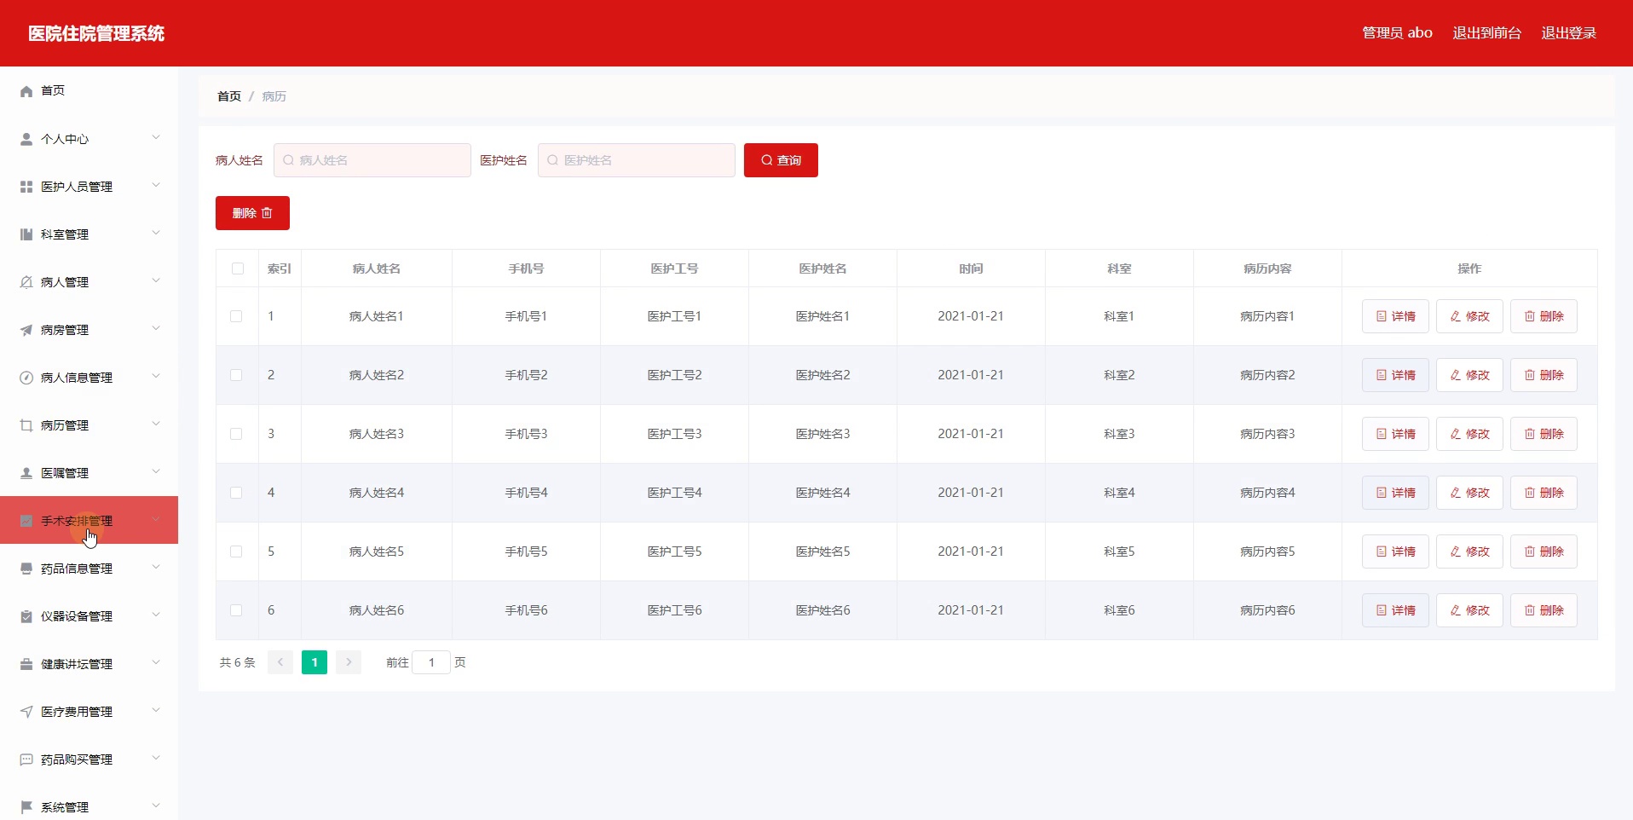Check the select-all checkbox in table header
The image size is (1633, 820).
(x=237, y=269)
